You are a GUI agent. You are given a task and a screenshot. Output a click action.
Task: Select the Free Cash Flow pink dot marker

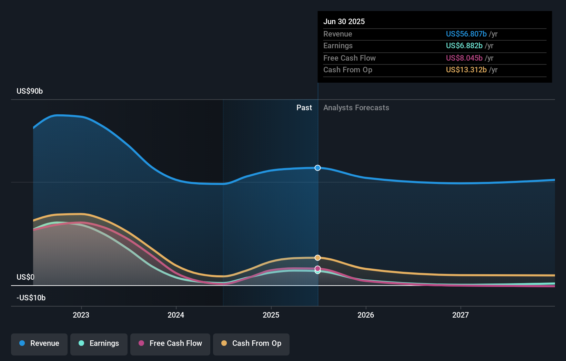(141, 343)
